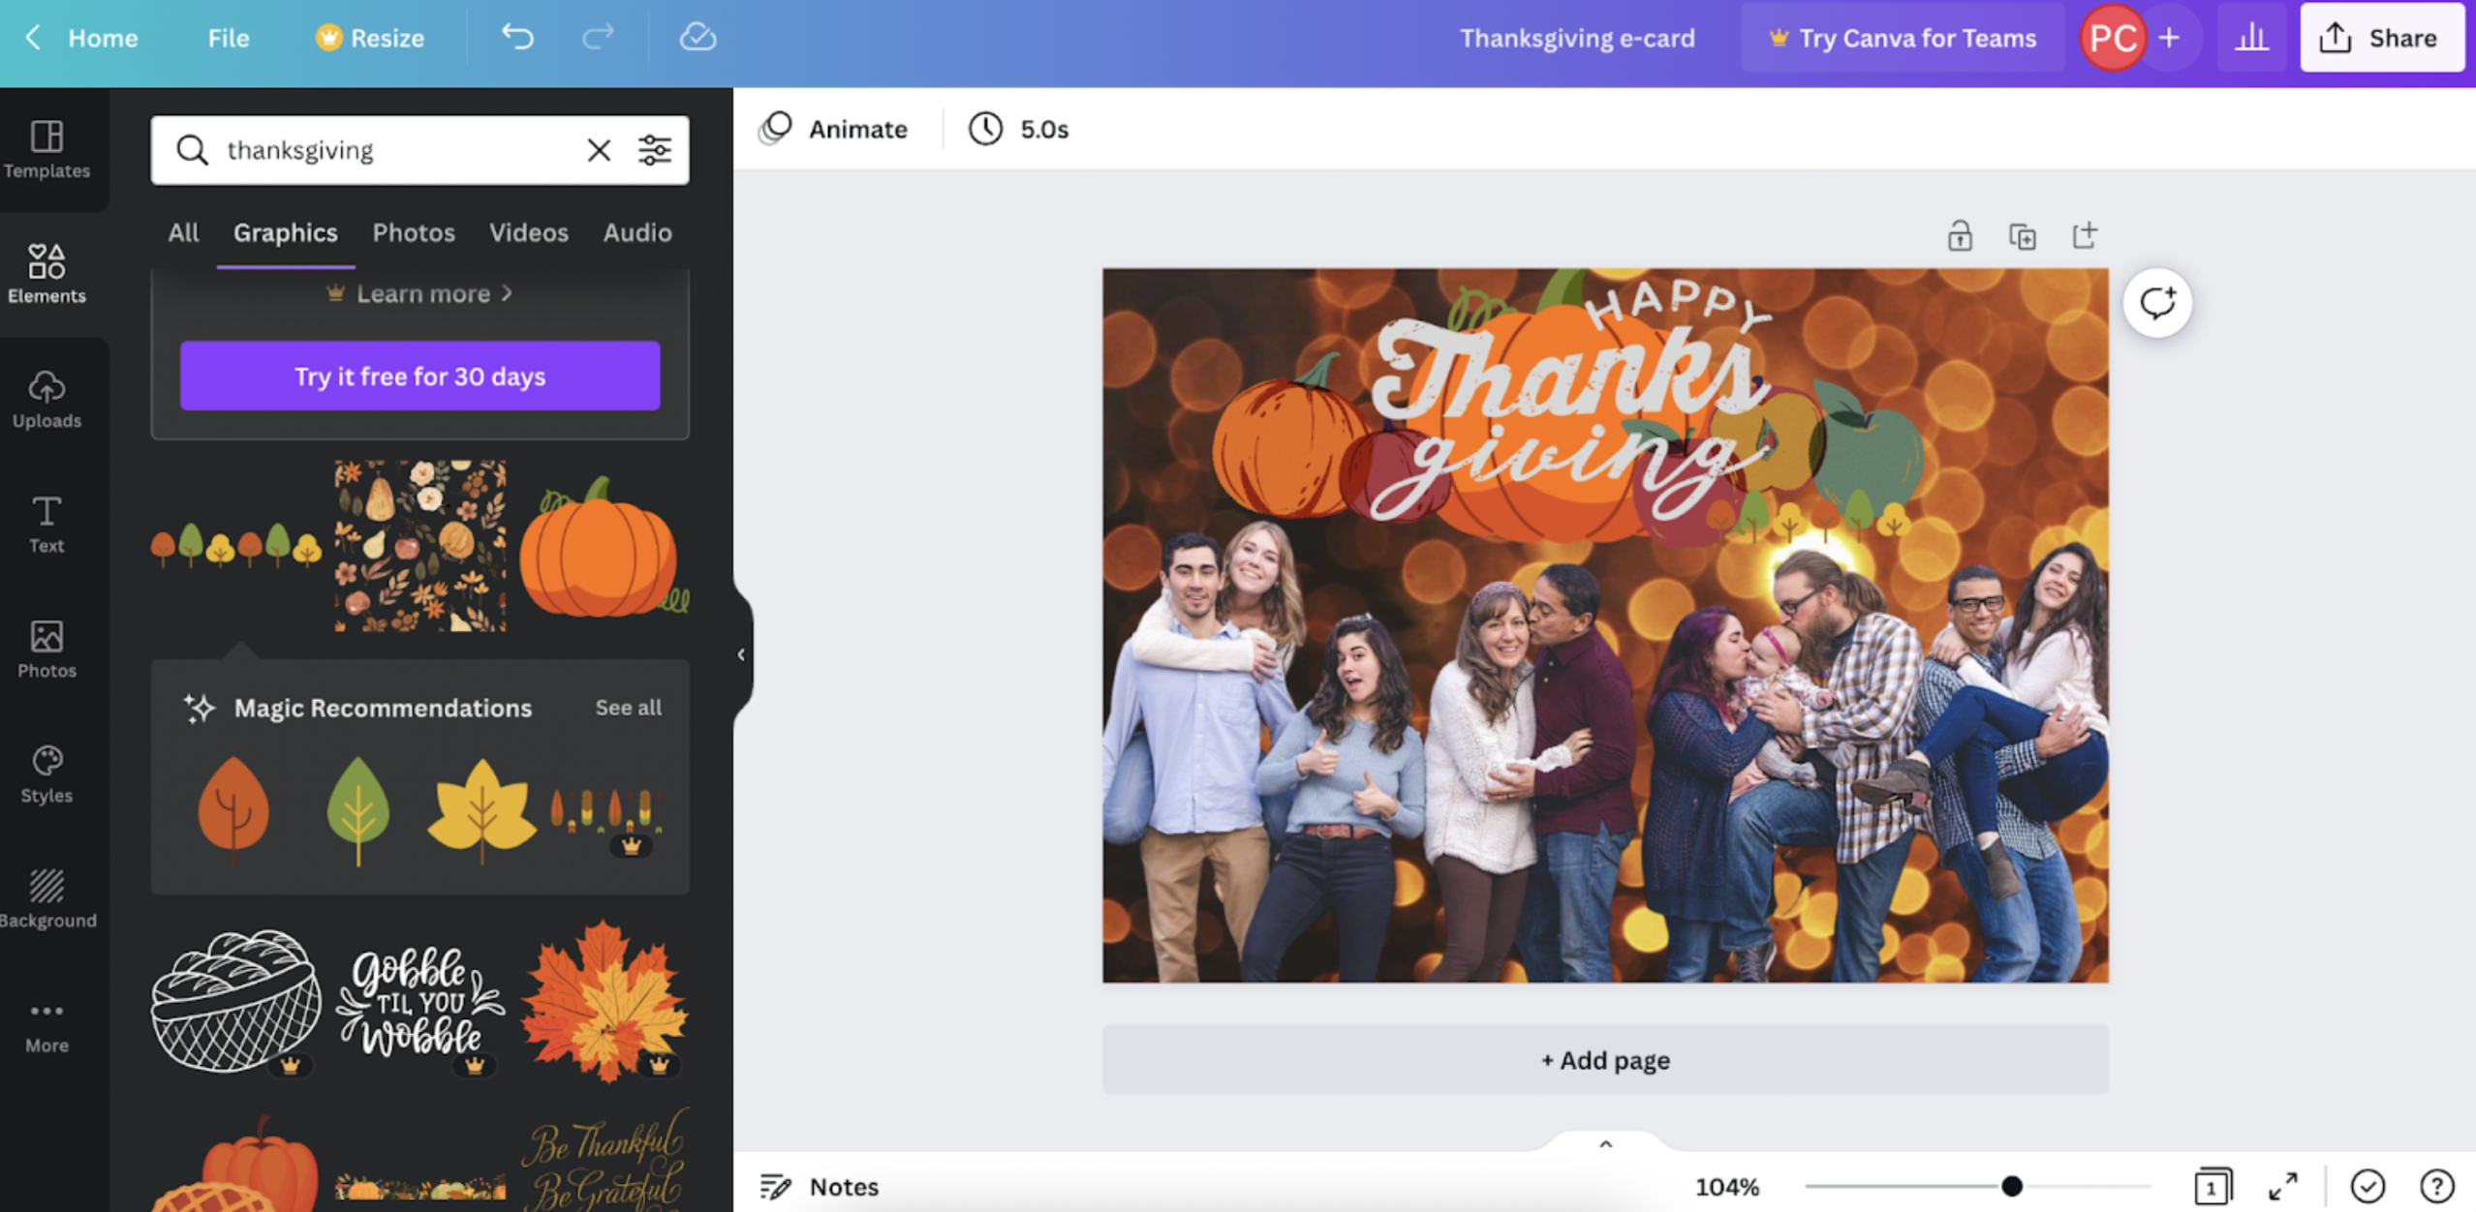The image size is (2476, 1212).
Task: Select the Be Thankful Be Grateful graphic
Action: [x=604, y=1160]
